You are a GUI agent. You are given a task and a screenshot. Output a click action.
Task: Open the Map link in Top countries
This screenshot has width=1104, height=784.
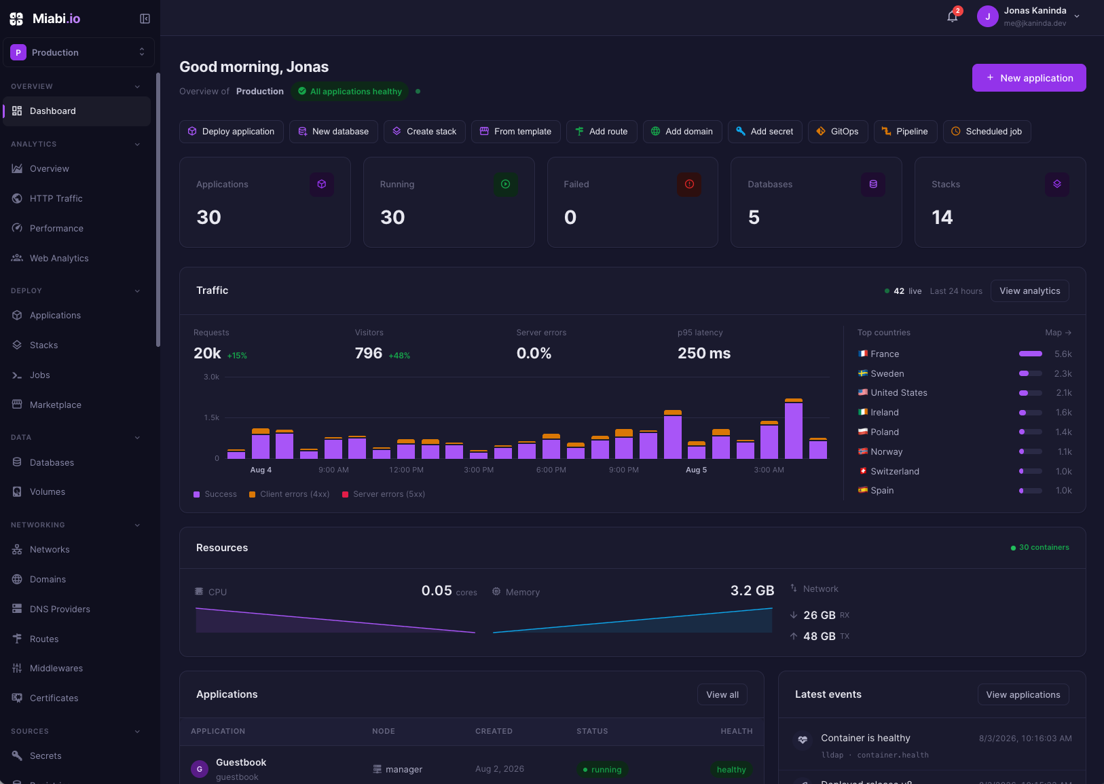1059,333
